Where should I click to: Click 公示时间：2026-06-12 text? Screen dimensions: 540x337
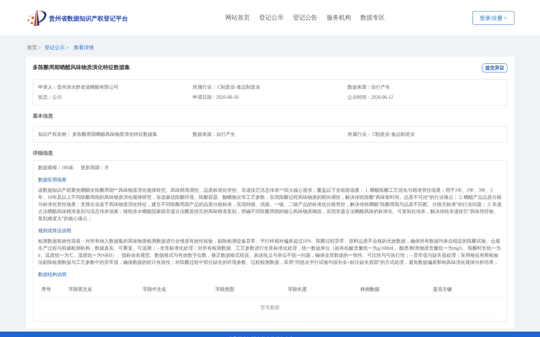click(x=370, y=97)
